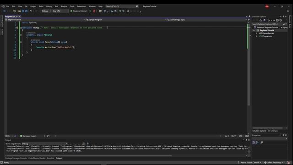The width and height of the screenshot is (293, 165).
Task: Click the Open File folder icon
Action: click(x=19, y=11)
